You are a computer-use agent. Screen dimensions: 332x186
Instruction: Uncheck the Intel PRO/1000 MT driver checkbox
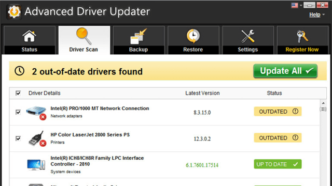pos(18,112)
